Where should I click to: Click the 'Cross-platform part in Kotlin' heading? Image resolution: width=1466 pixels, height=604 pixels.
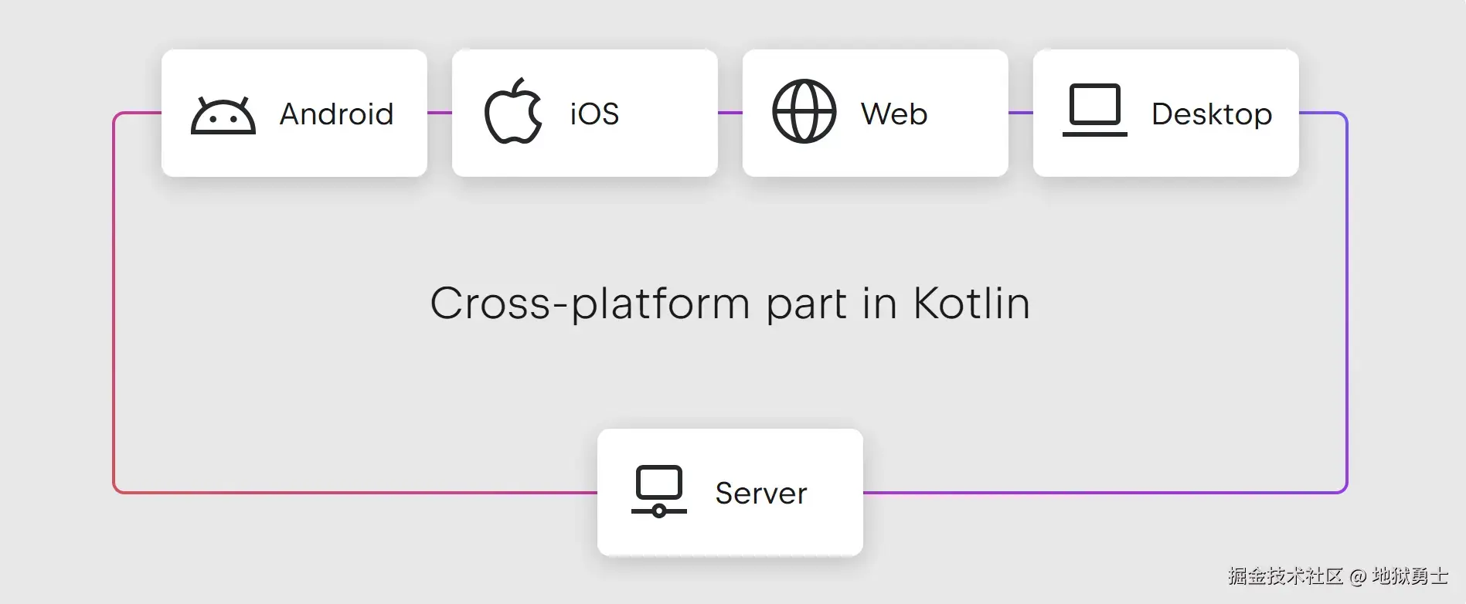(730, 304)
